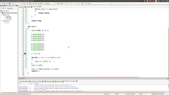Screen dimensions: 169x95
Task: Click the Line 38, Column 1 status
Action: (x=130, y=94)
